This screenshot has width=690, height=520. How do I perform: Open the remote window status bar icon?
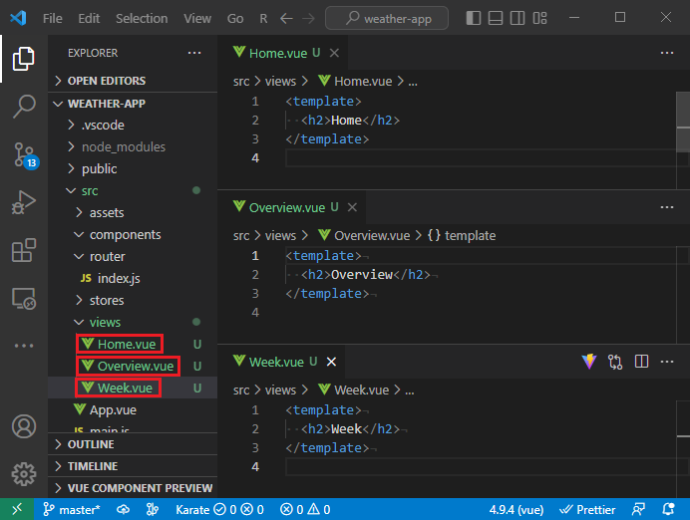coord(17,509)
